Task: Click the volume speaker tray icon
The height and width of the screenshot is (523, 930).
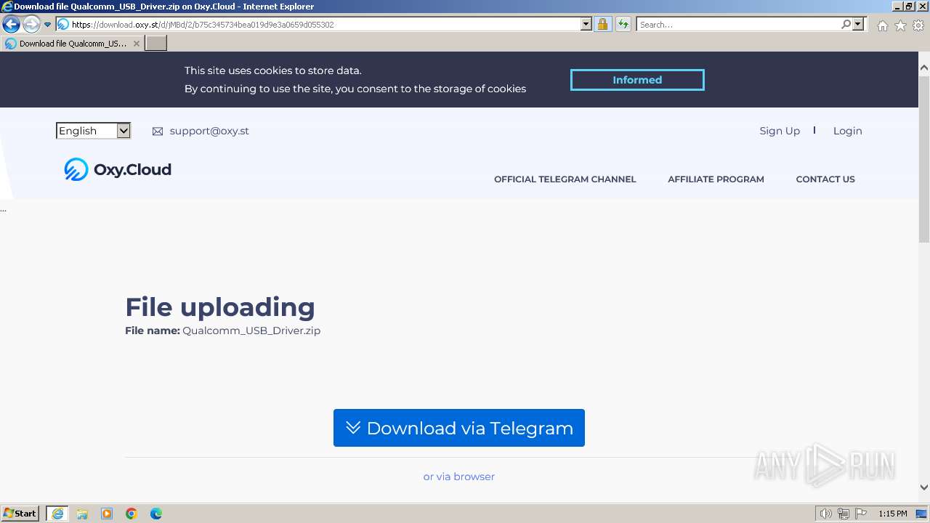Action: (825, 514)
